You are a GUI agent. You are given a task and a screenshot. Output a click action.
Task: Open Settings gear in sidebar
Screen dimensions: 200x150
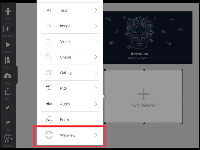tap(8, 138)
